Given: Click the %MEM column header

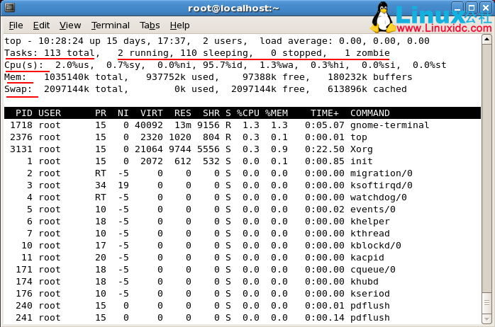Looking at the screenshot, I should pos(277,113).
